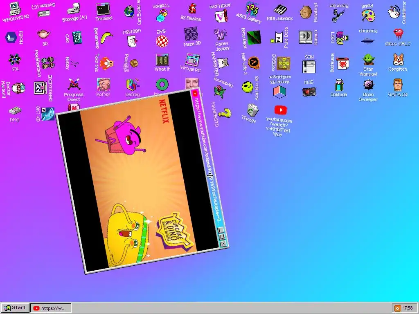Image resolution: width=419 pixels, height=314 pixels.
Task: Launch the Piskel paint palette icon
Action: tap(368, 16)
